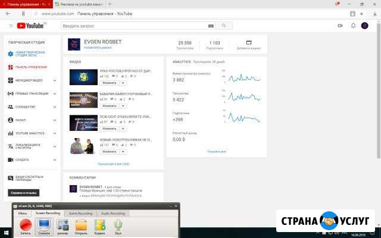This screenshot has height=238, width=381.
Task: Focus the YouTube search field
Action: pyautogui.click(x=134, y=26)
